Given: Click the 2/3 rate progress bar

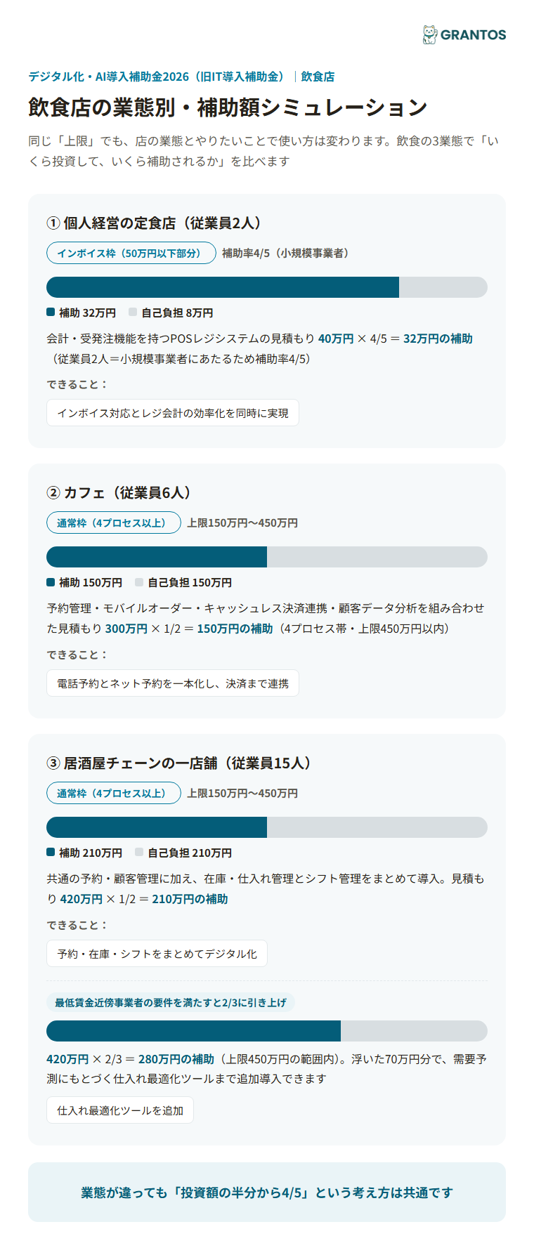Looking at the screenshot, I should pyautogui.click(x=267, y=1031).
